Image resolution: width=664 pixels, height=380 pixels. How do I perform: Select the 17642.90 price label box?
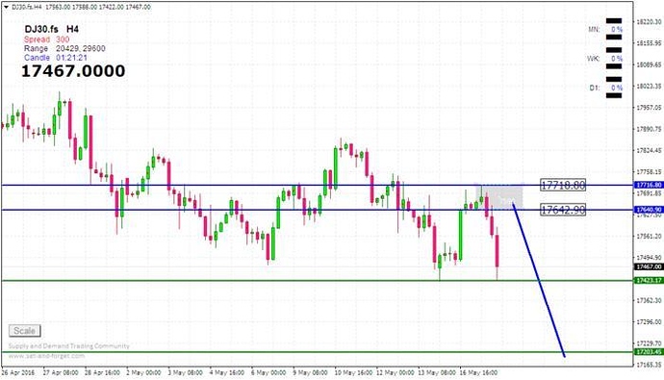[x=563, y=210]
